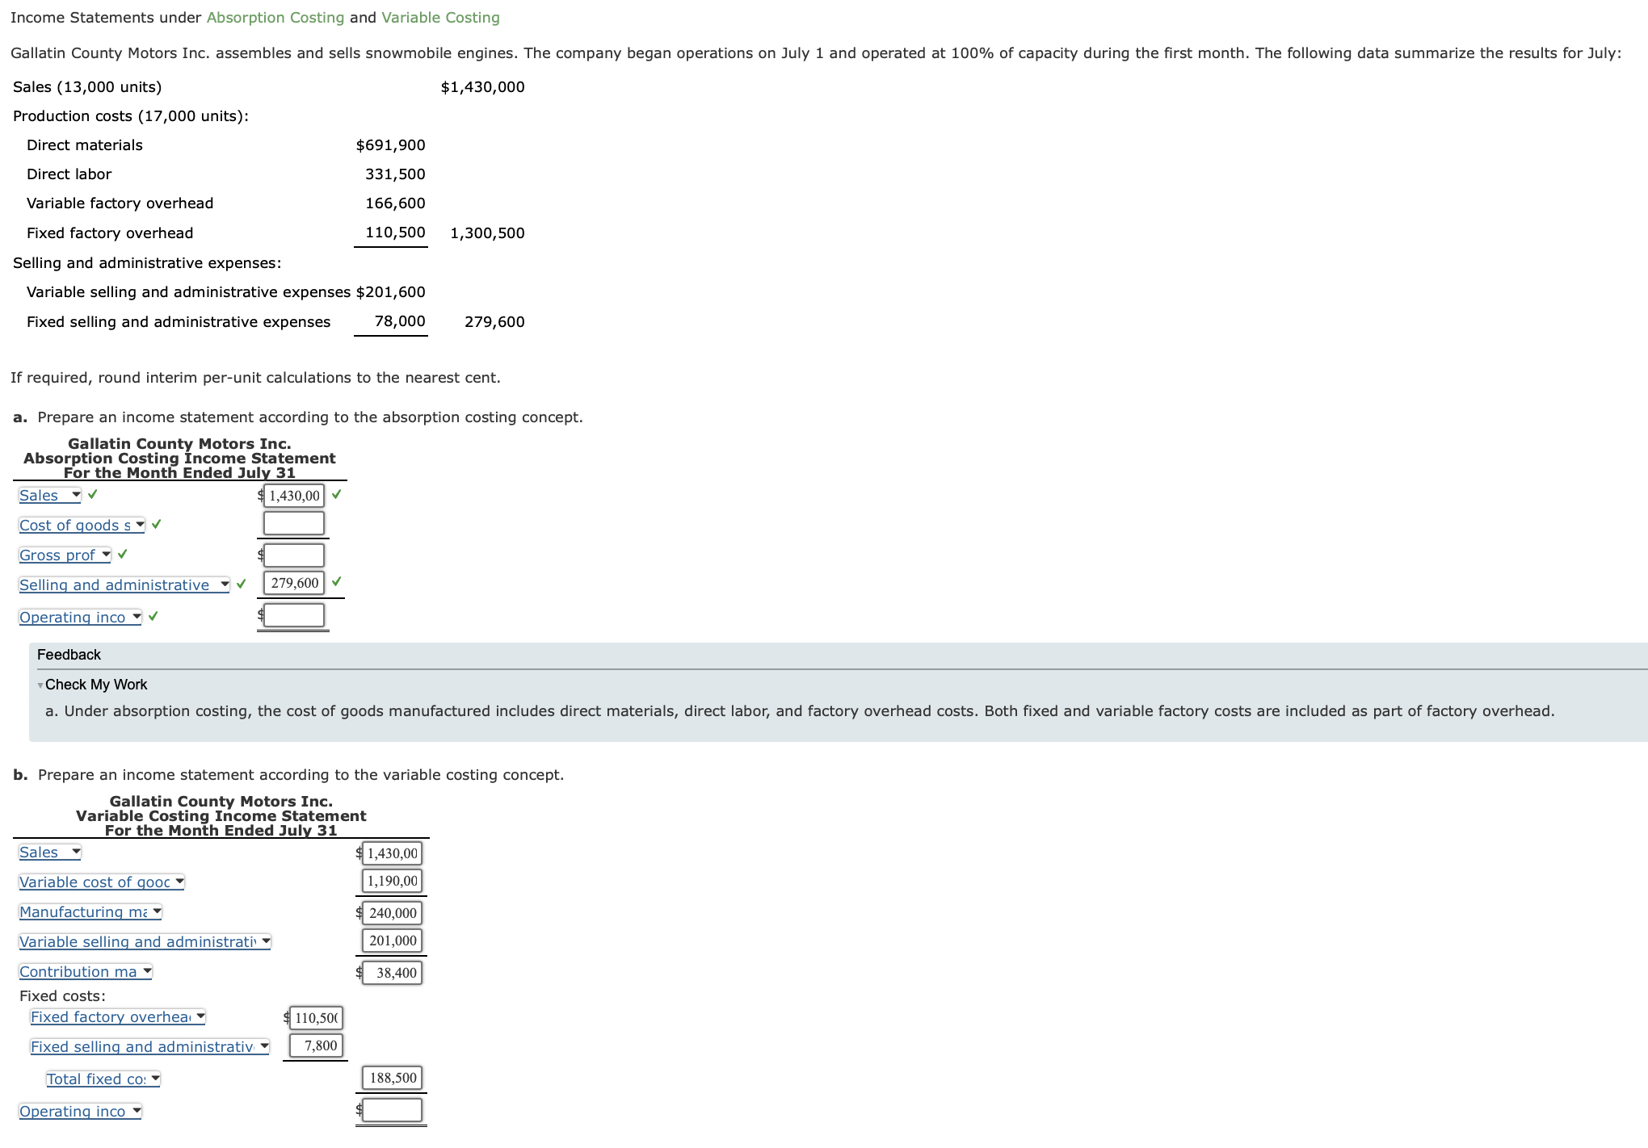Open the Fixed factory overhead dropdown

pos(118,1016)
